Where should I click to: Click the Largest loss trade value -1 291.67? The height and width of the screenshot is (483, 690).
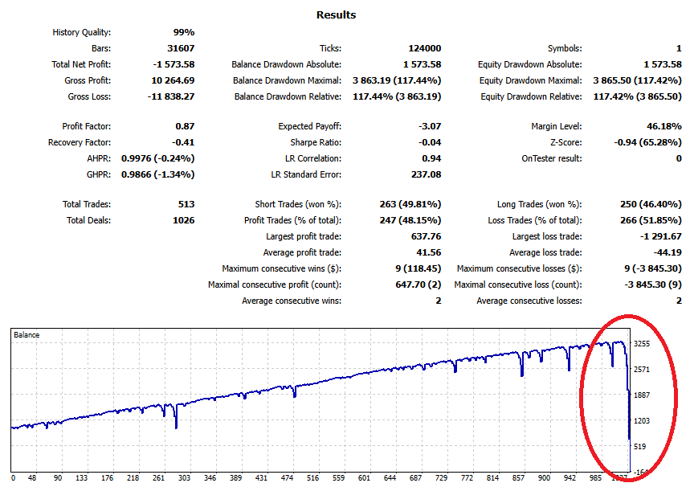click(x=654, y=236)
